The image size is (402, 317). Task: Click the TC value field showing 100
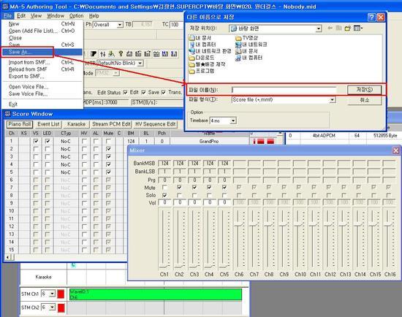coord(176,25)
